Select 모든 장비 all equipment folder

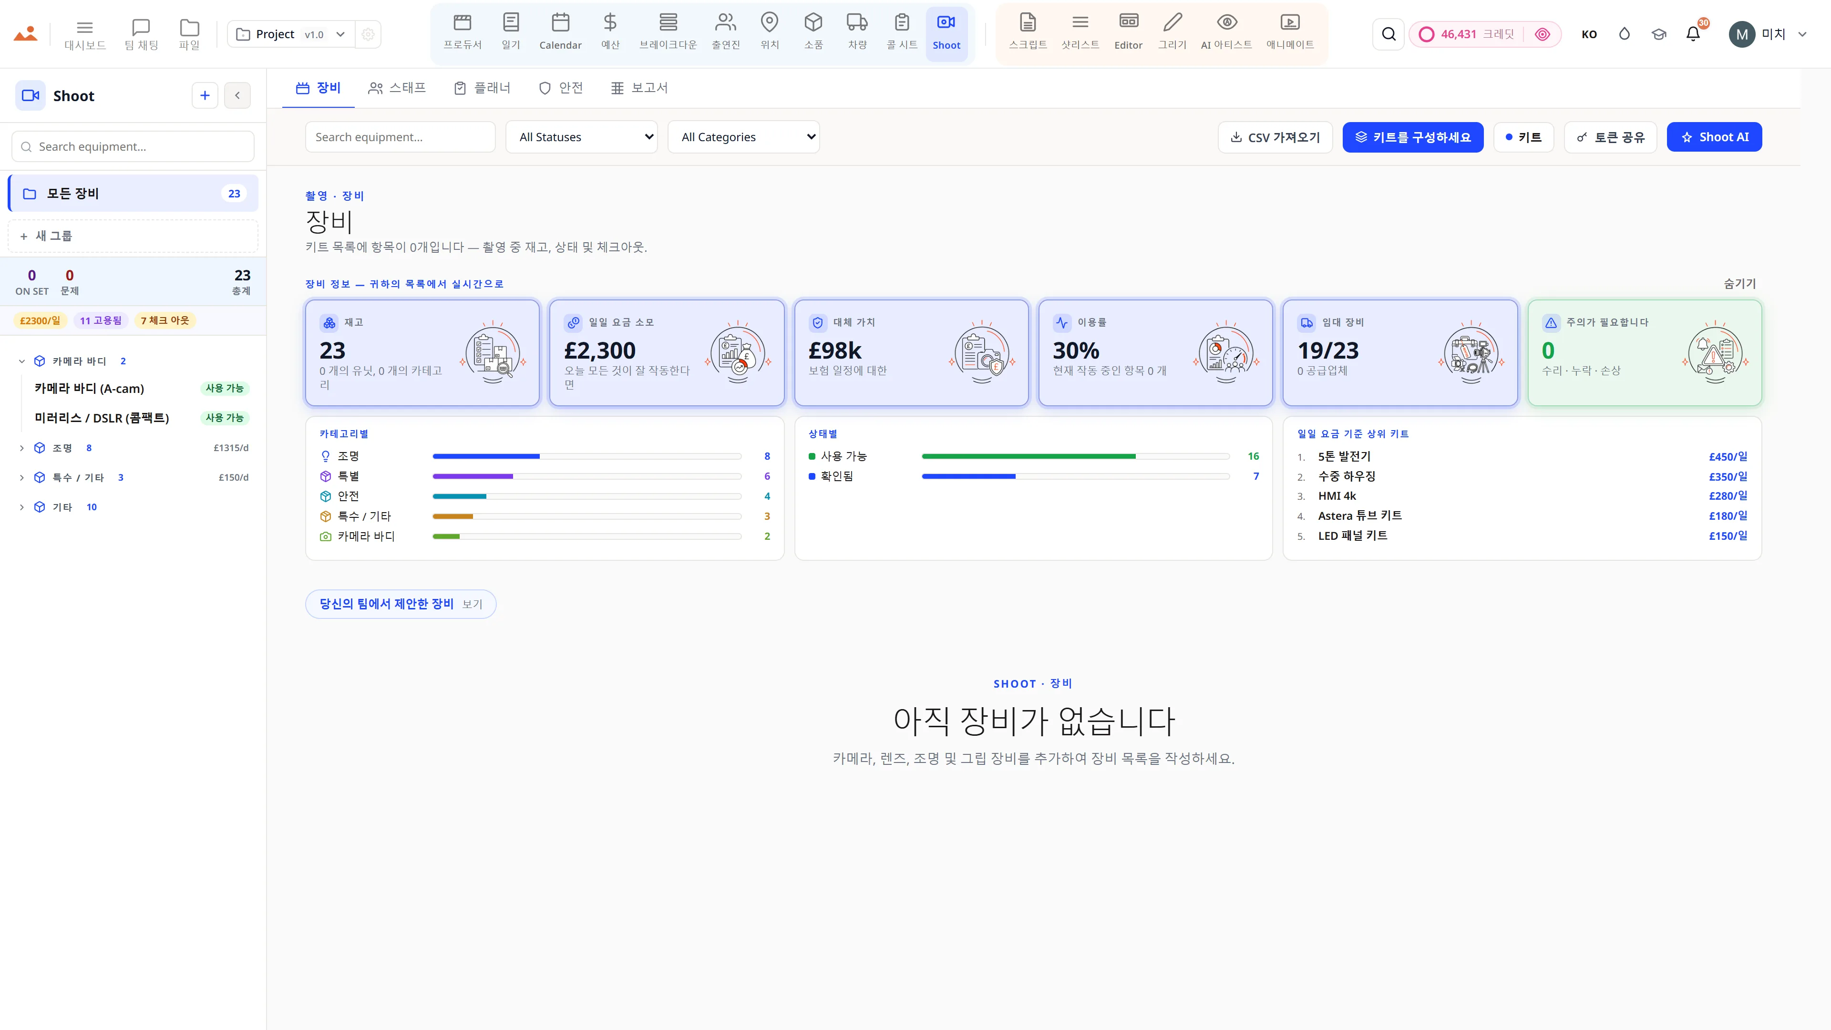[134, 193]
